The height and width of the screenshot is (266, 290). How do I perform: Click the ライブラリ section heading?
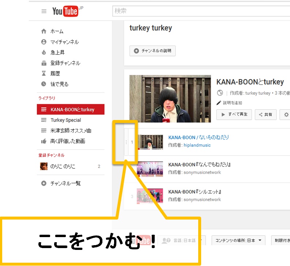click(46, 98)
